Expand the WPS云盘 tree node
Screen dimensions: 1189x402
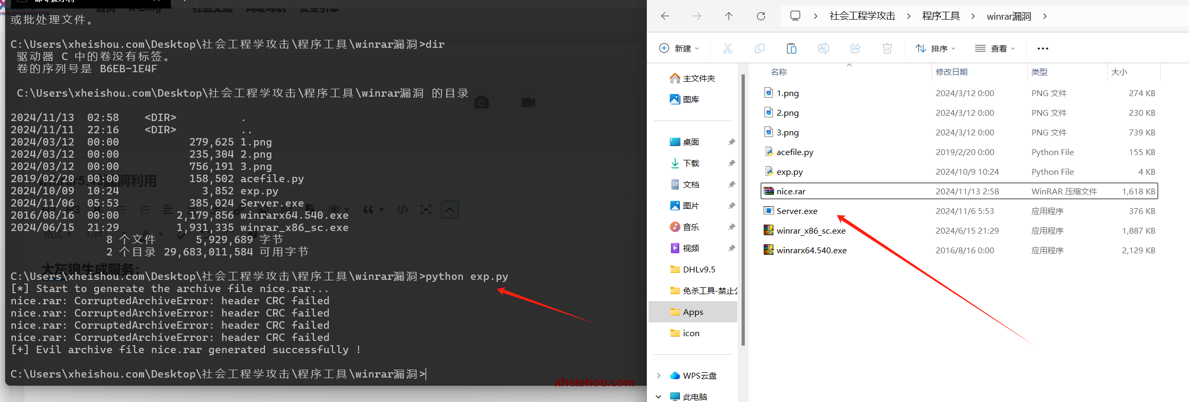[659, 375]
